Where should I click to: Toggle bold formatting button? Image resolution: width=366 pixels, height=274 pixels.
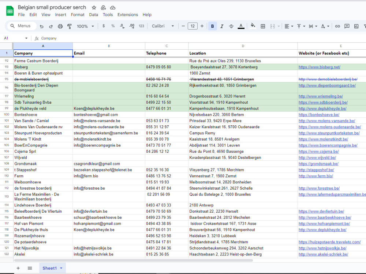click(x=212, y=26)
